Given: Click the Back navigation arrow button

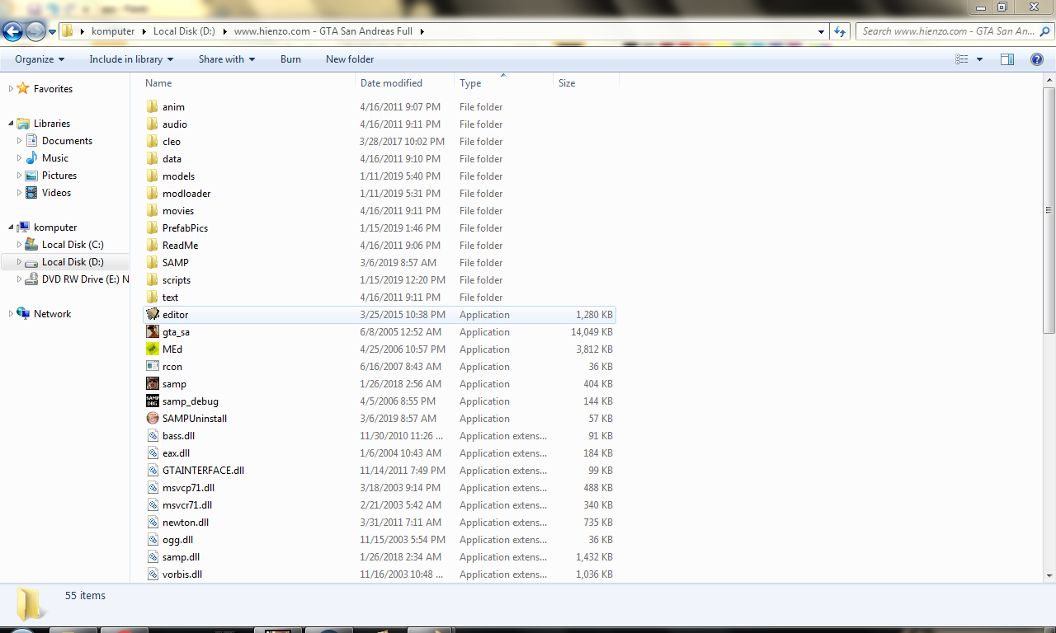Looking at the screenshot, I should point(12,32).
